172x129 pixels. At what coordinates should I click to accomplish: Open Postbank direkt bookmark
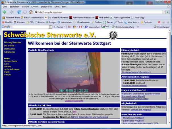tap(11, 18)
